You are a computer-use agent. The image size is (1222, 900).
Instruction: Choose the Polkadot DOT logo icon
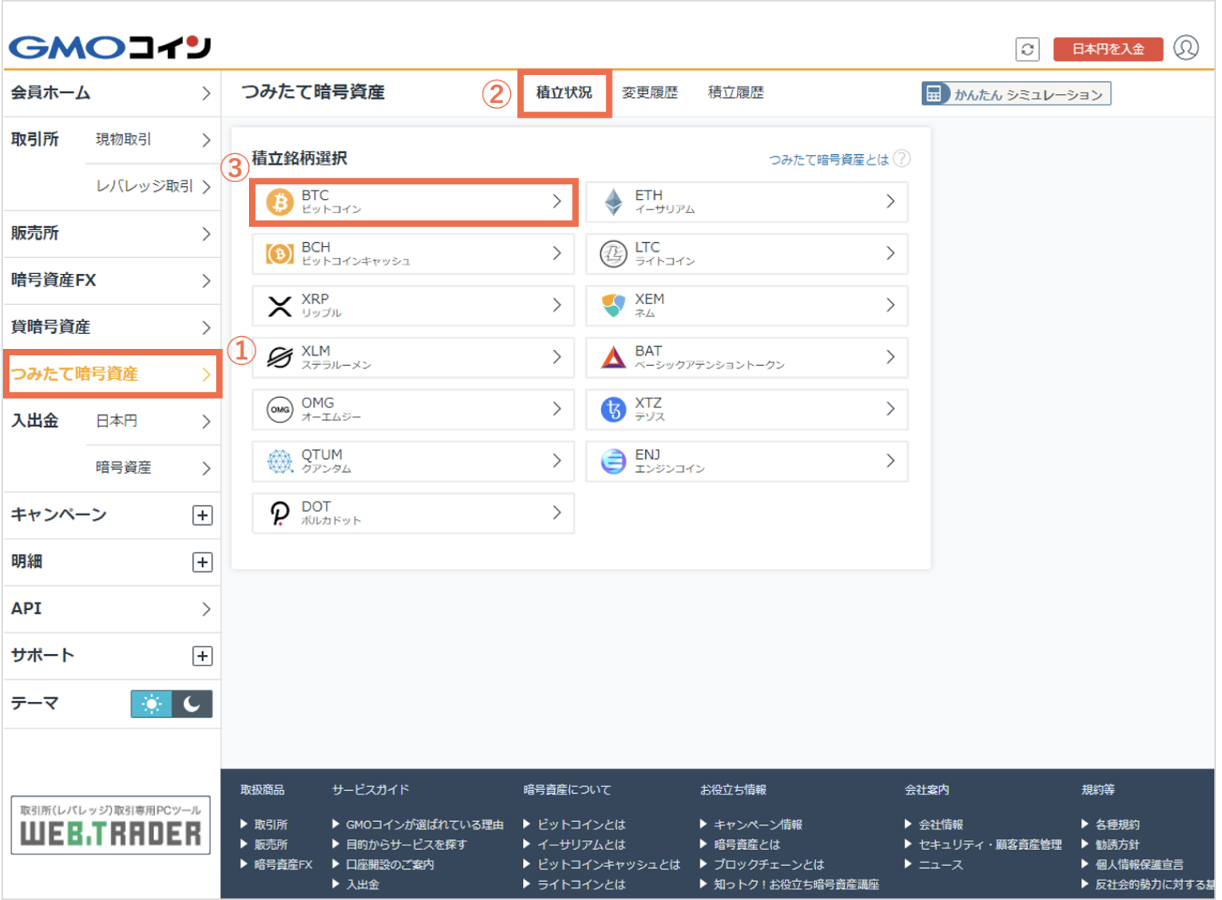tap(279, 513)
